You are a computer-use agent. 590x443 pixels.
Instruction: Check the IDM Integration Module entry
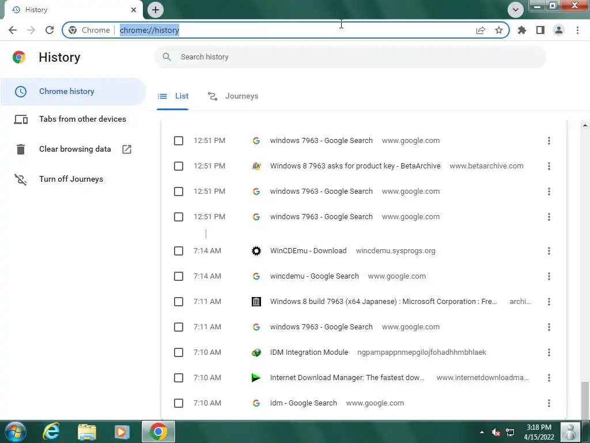coord(179,352)
